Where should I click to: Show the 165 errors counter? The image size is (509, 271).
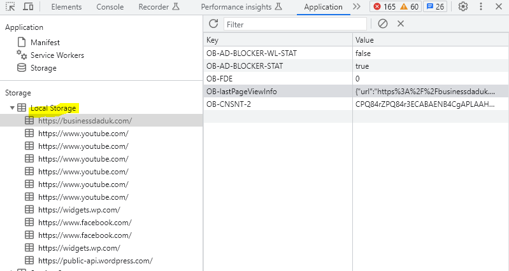point(384,7)
